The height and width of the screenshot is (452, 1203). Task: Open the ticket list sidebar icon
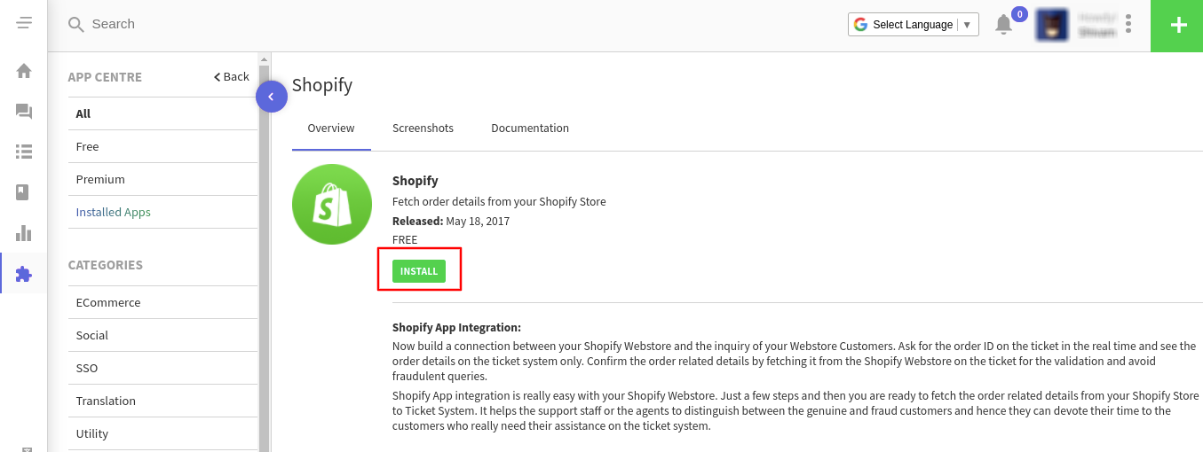(x=24, y=152)
